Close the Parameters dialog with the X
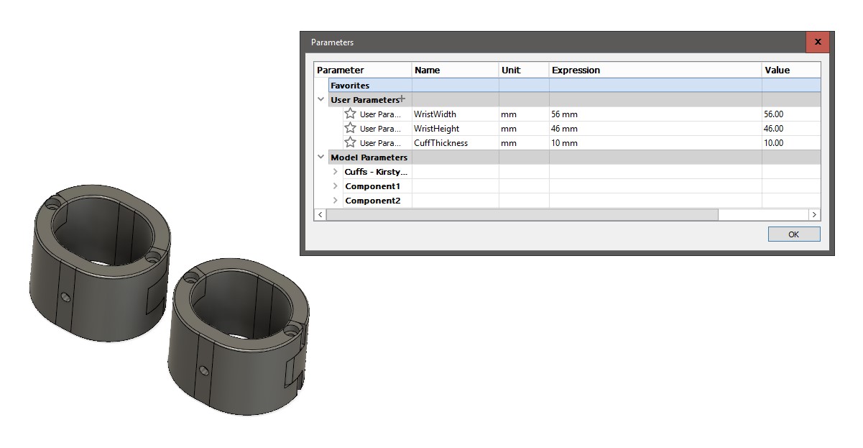Viewport: 863px width, 448px height. pos(818,42)
